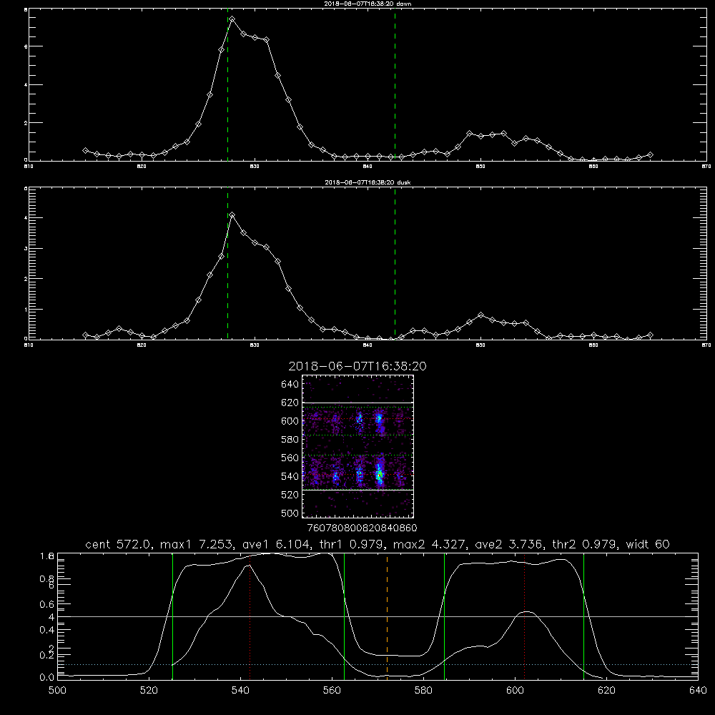This screenshot has width=715, height=715.
Task: Click the solid green line near 615
Action: (583, 616)
